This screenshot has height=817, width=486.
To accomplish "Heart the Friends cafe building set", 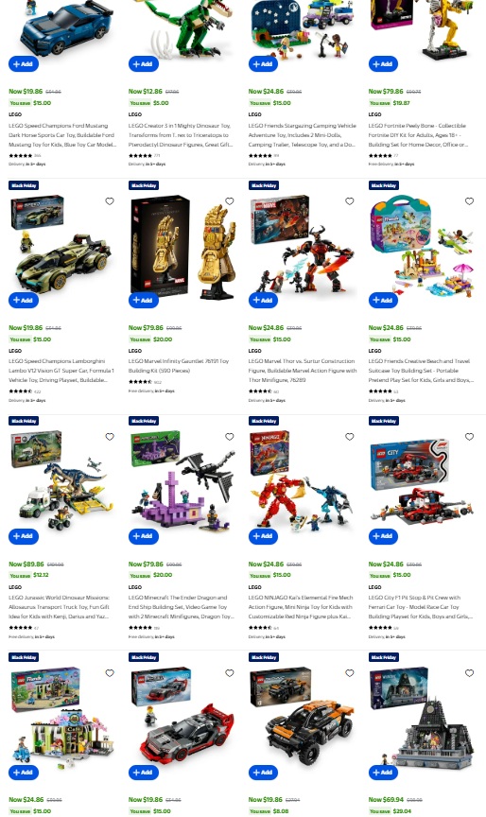I will pos(110,673).
